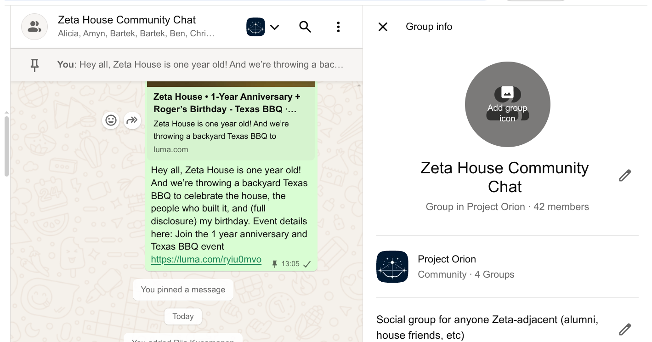Open search in Zeta House chat
The width and height of the screenshot is (652, 342).
click(305, 27)
